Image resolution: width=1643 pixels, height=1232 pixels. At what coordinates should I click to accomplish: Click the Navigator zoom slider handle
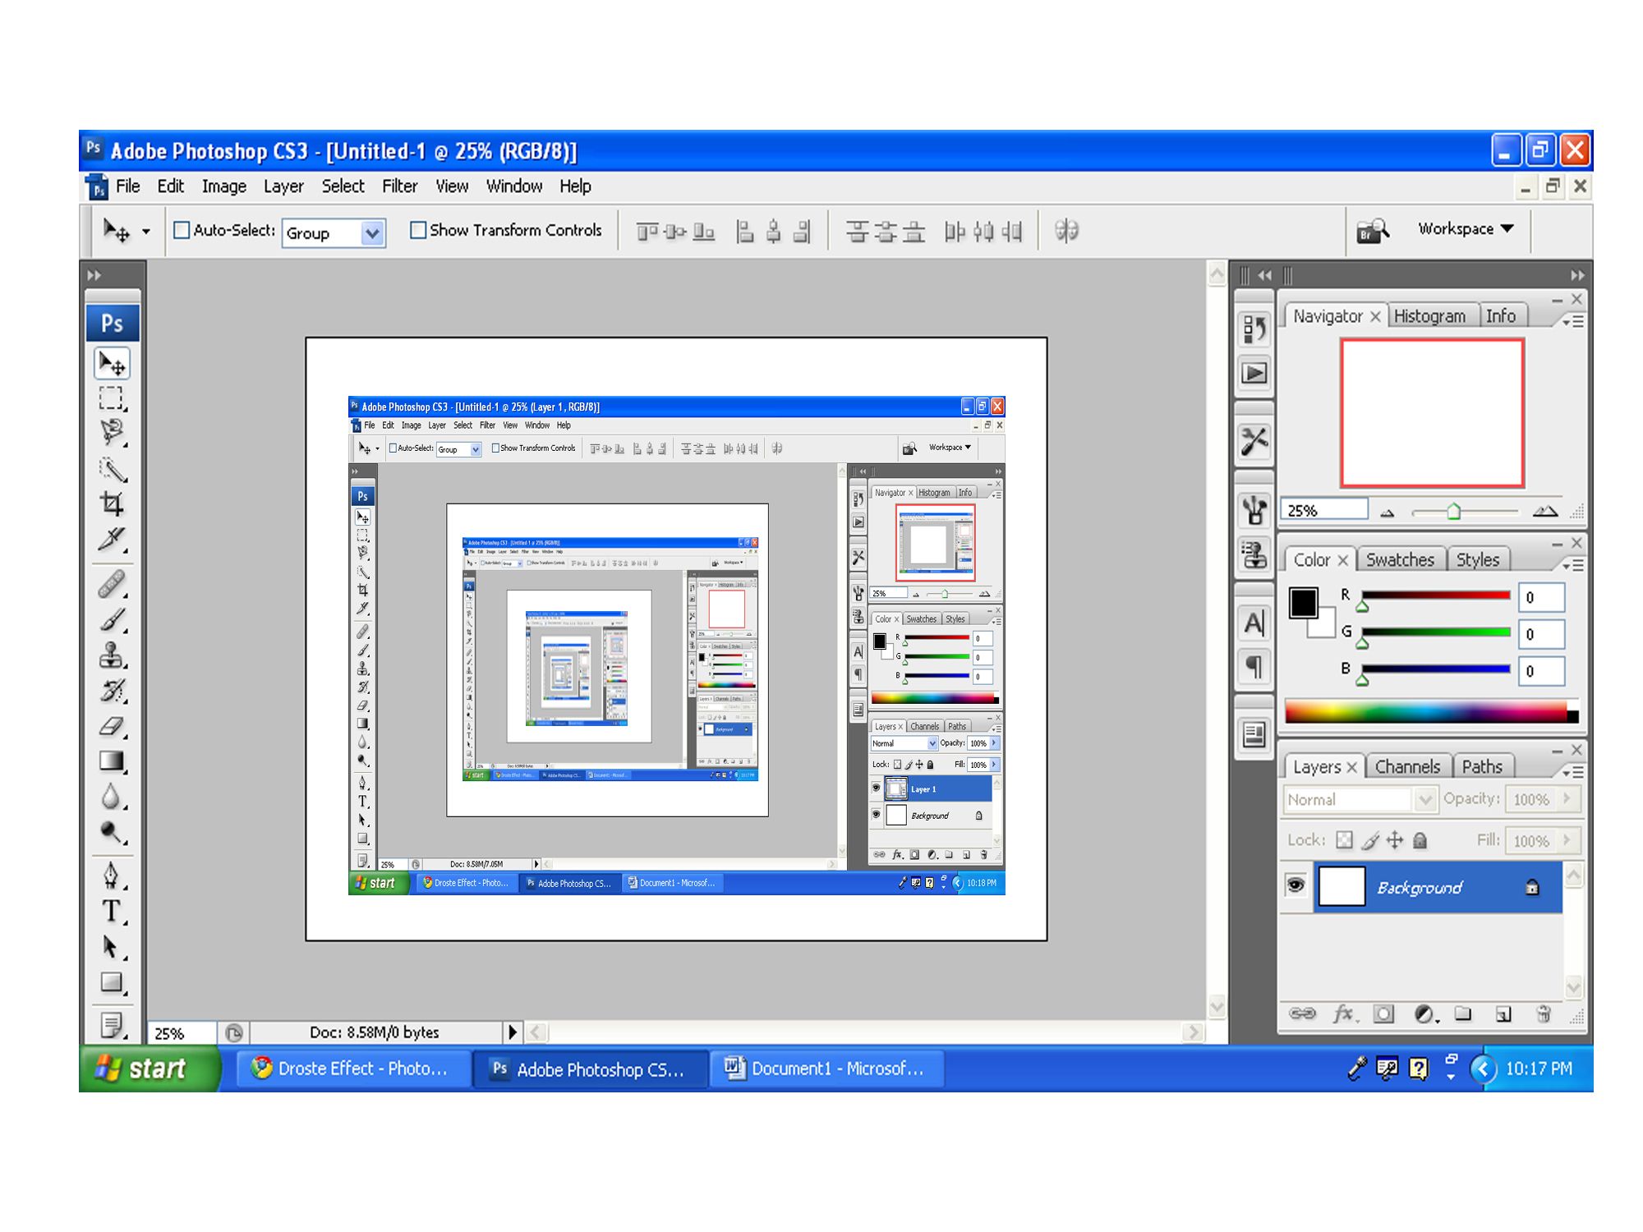point(1453,512)
